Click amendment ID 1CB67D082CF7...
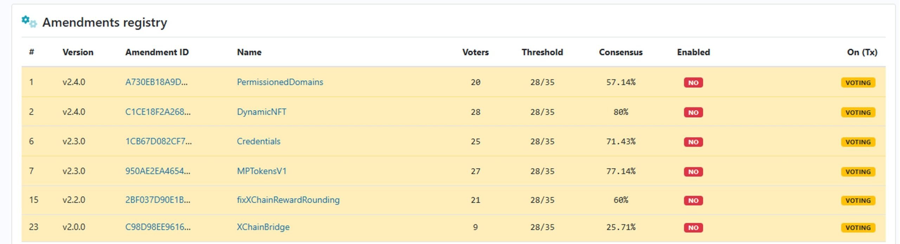Image resolution: width=900 pixels, height=244 pixels. 159,141
